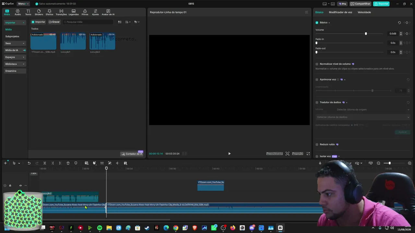Viewport: 415px width, 233px height.
Task: Uncheck the Básico checkbox
Action: (317, 23)
